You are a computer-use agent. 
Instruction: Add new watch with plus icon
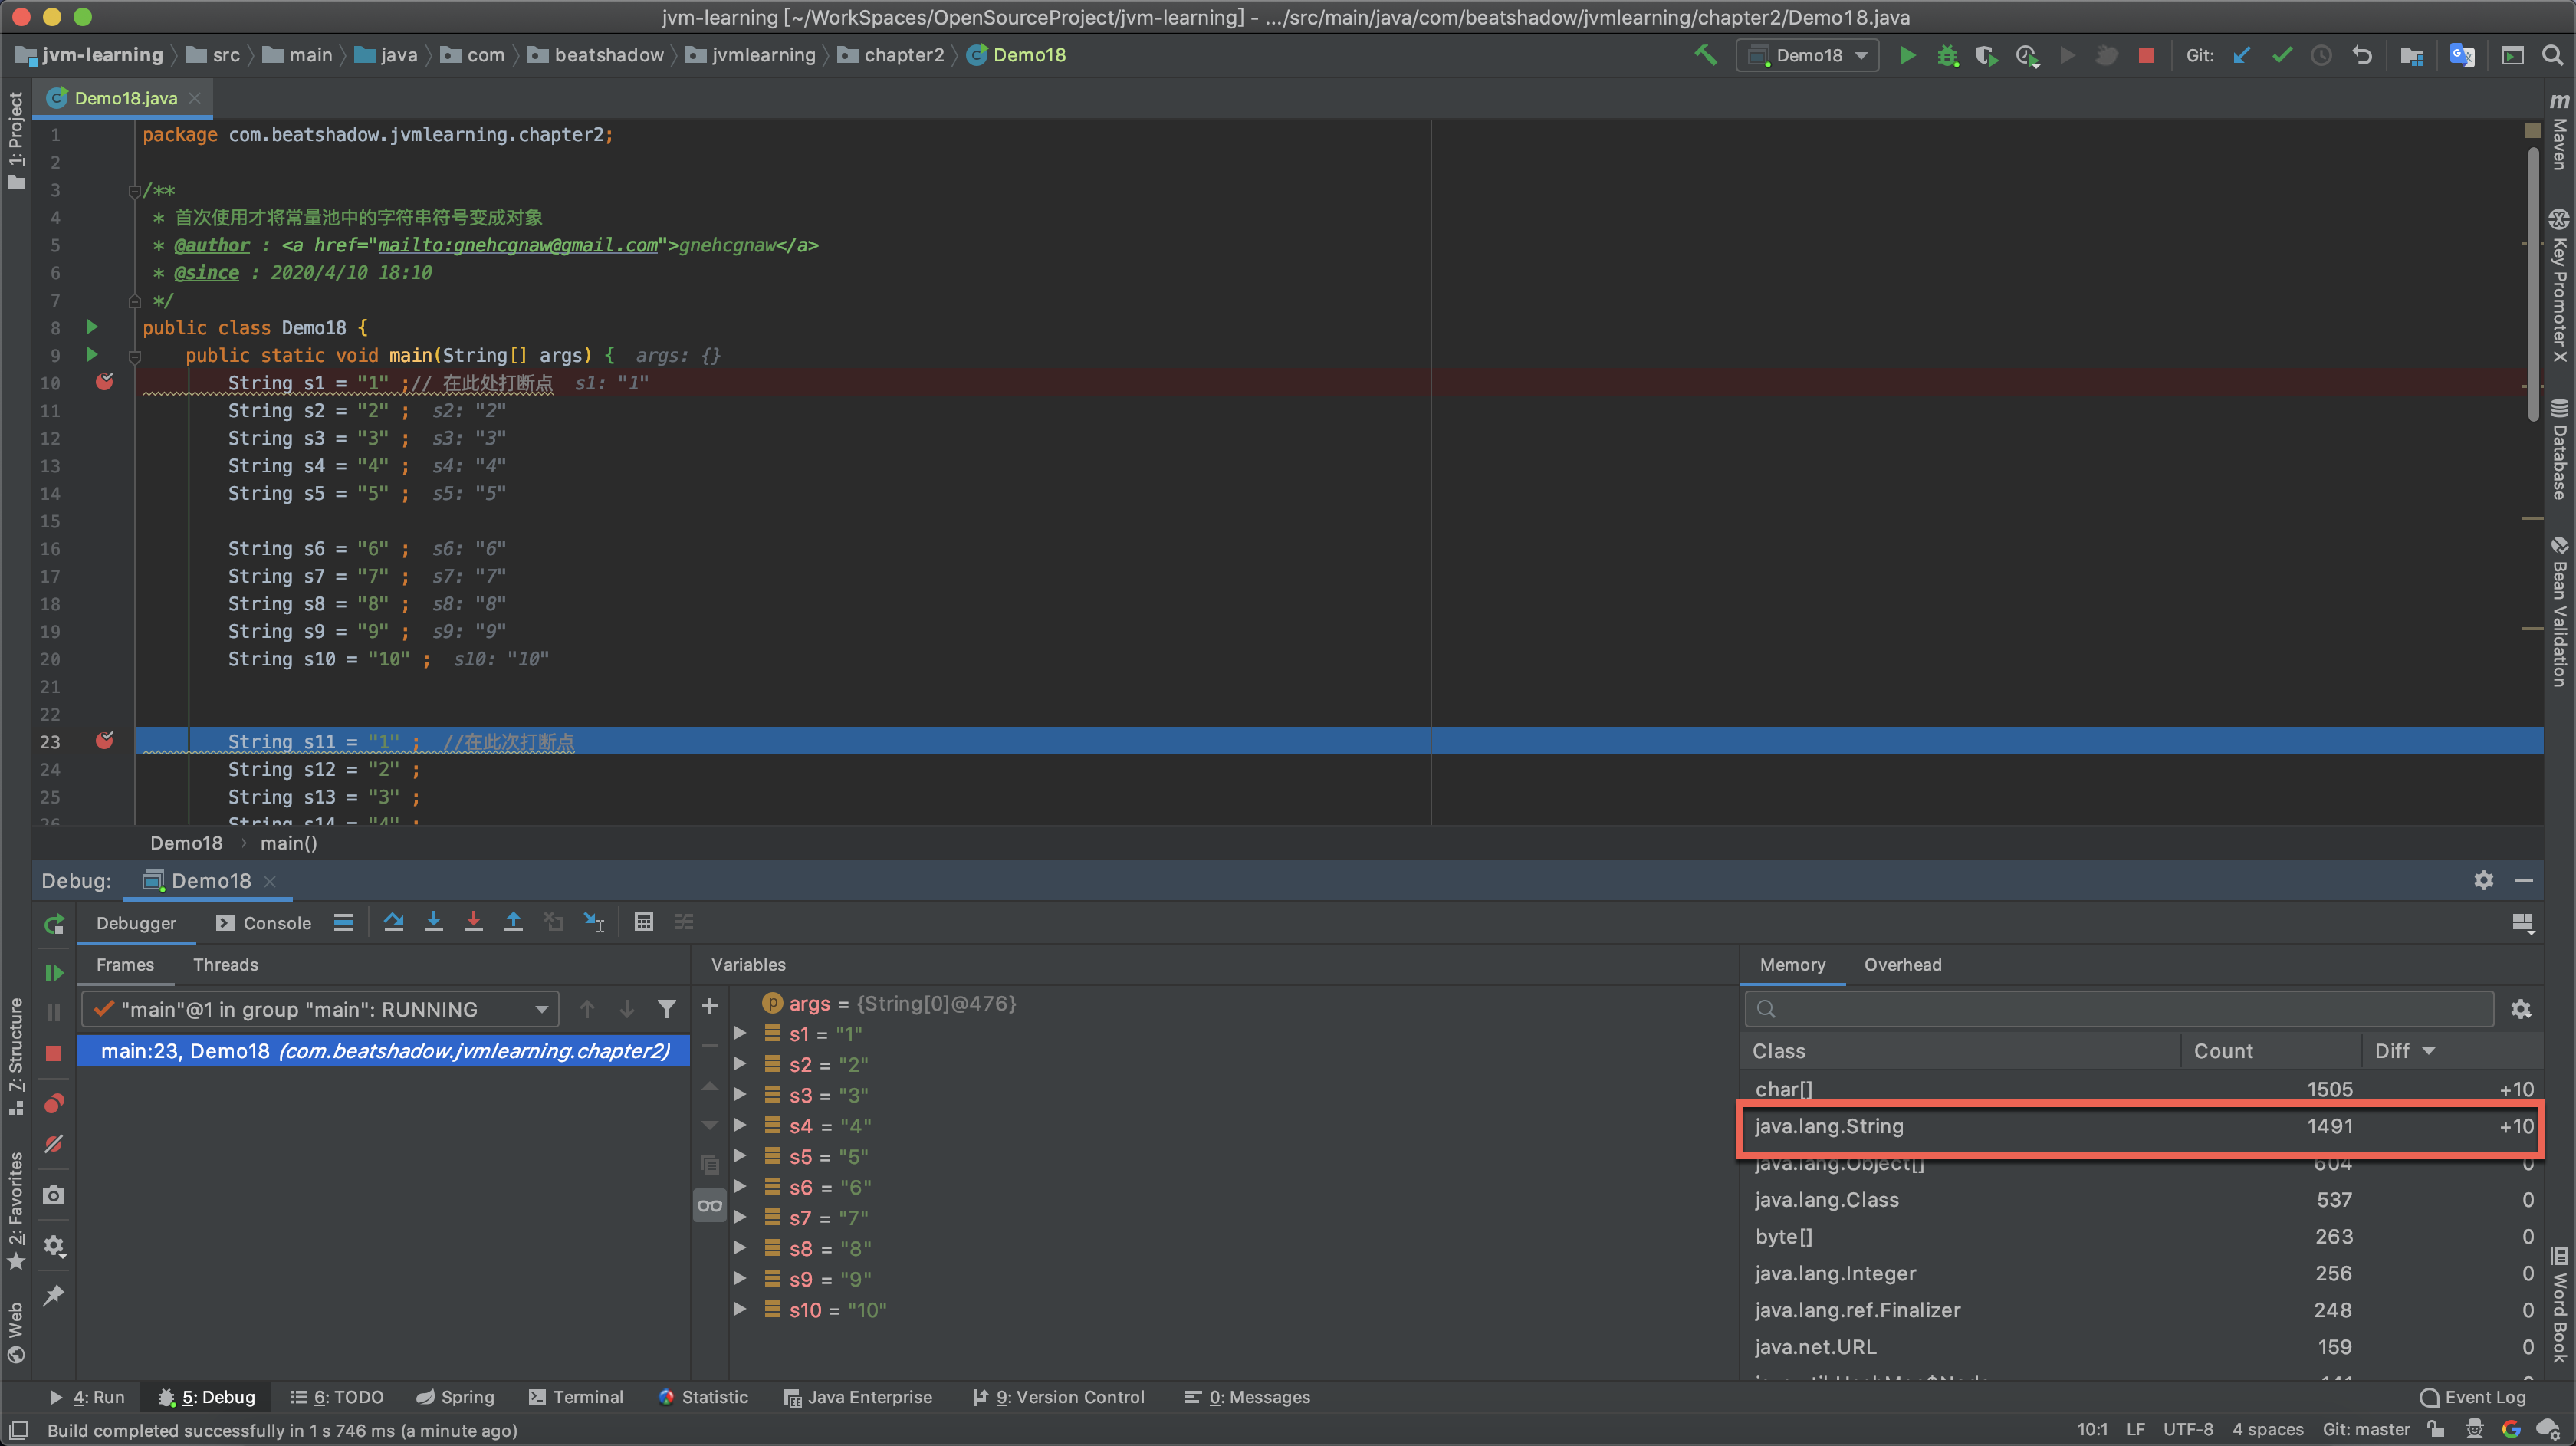click(x=709, y=1006)
